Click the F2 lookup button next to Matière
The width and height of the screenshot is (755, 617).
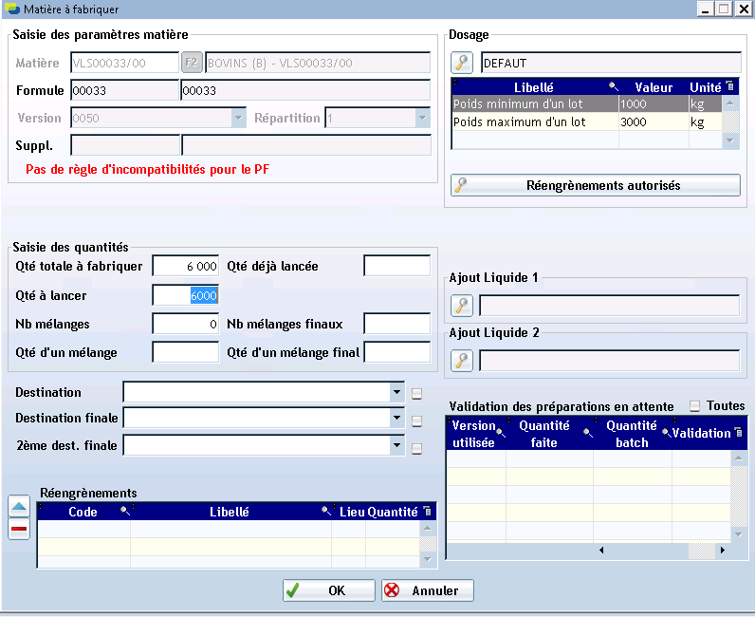192,63
